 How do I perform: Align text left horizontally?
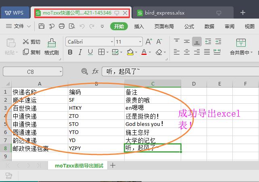click(177, 52)
